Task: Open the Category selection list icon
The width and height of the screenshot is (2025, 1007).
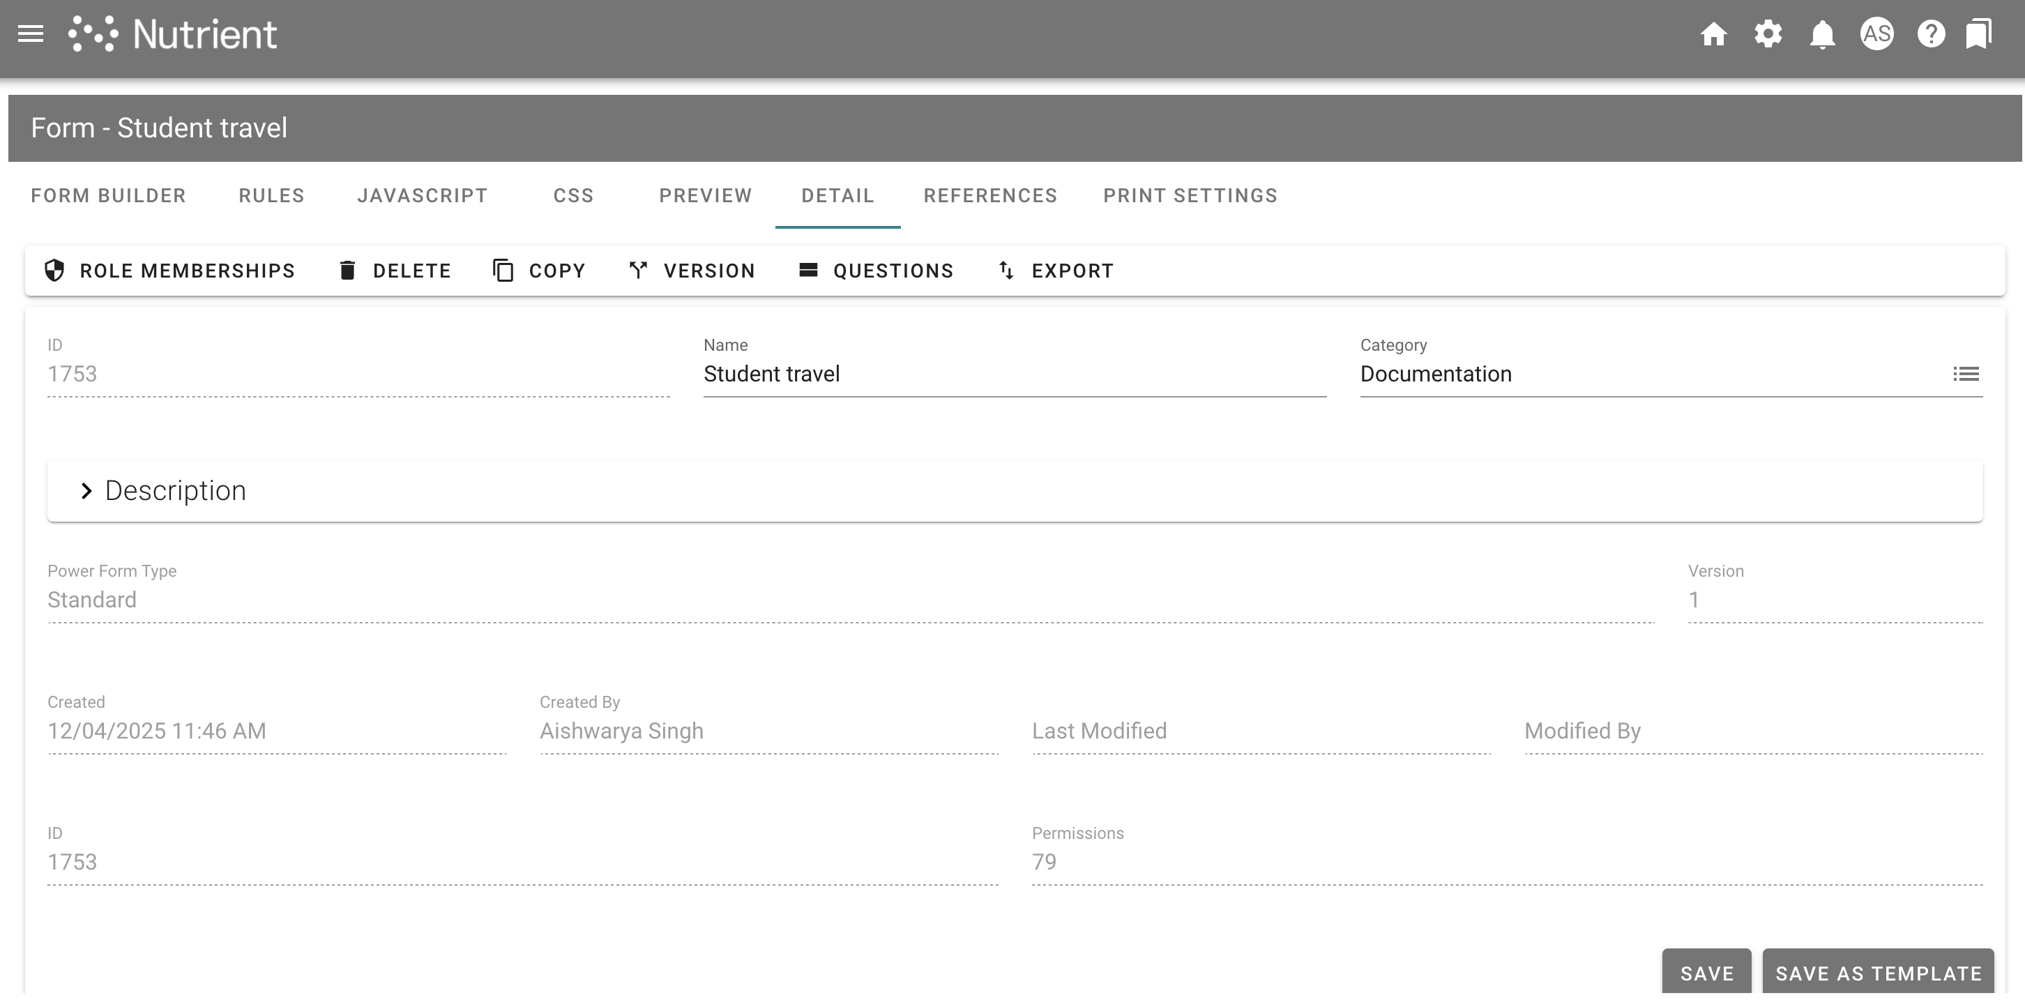Action: pos(1967,374)
